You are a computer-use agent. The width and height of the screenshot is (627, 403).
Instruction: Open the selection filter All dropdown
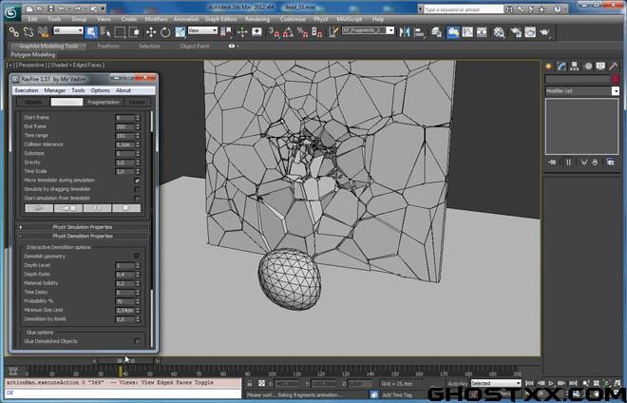68,30
